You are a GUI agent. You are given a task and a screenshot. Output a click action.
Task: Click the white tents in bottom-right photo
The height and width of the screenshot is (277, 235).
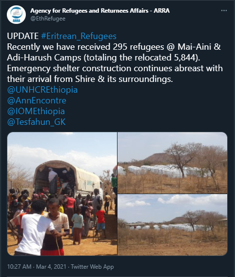click(x=170, y=227)
